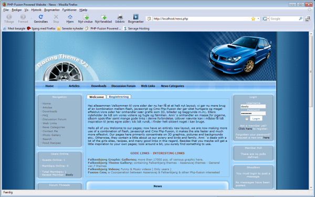Click Google search engine icon
The height and width of the screenshot is (197, 315).
point(265,19)
